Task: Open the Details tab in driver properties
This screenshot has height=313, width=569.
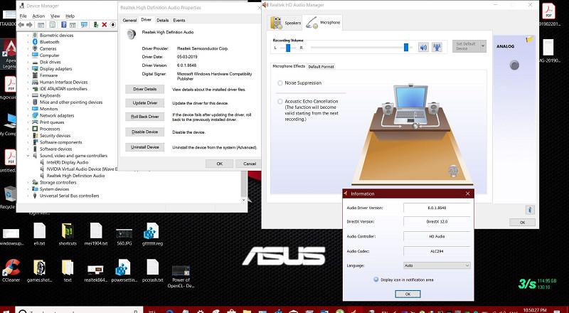Action: coord(163,21)
